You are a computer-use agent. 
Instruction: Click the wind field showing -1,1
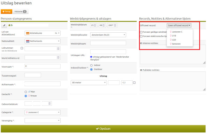click(x=127, y=83)
